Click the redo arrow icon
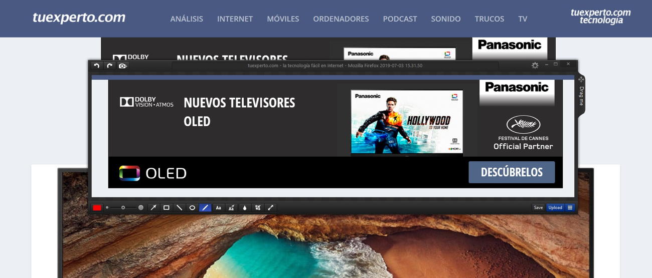Viewport: 652px width, 278px height. pyautogui.click(x=109, y=66)
